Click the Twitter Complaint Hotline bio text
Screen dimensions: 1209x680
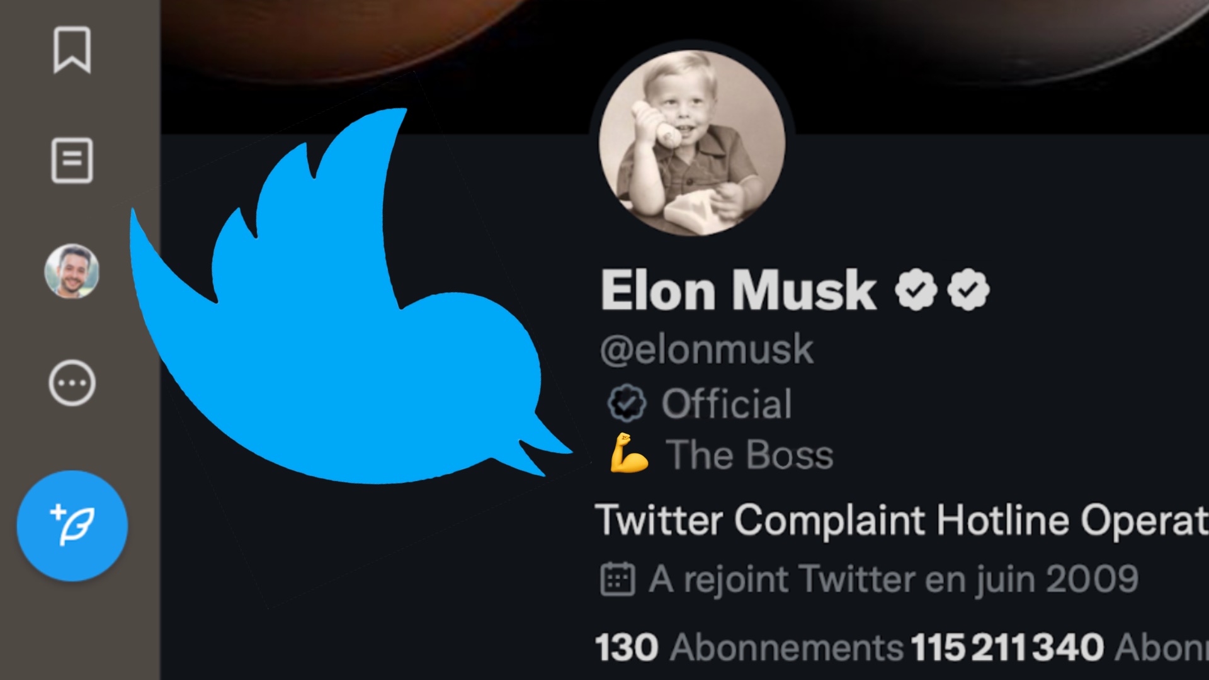pyautogui.click(x=902, y=520)
